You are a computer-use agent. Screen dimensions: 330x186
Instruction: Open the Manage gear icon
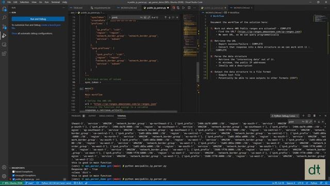[4, 176]
